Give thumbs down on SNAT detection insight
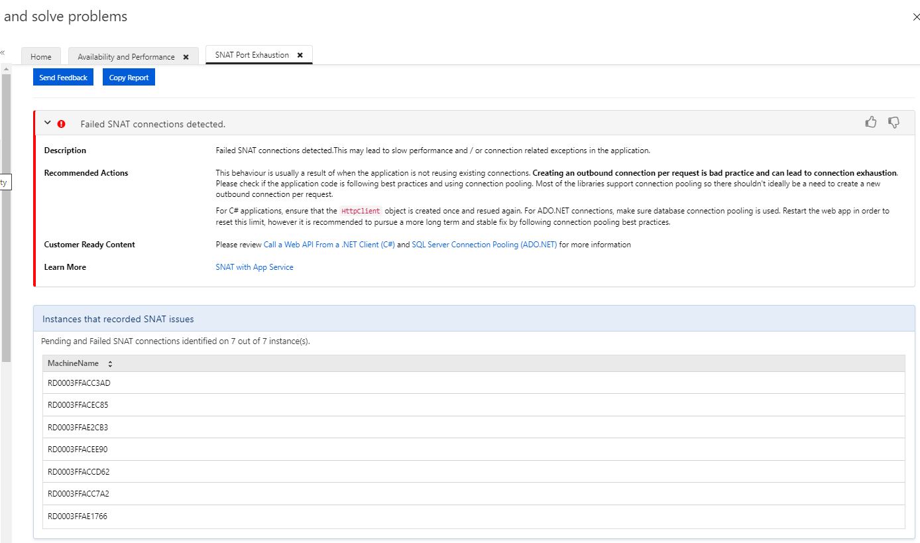This screenshot has height=543, width=920. (893, 122)
